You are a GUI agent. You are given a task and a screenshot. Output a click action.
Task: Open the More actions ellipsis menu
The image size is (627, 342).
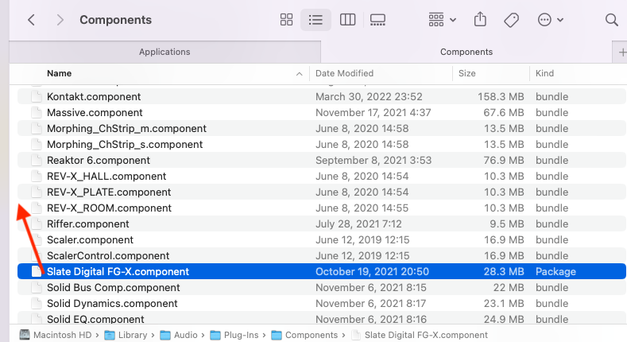pyautogui.click(x=551, y=20)
